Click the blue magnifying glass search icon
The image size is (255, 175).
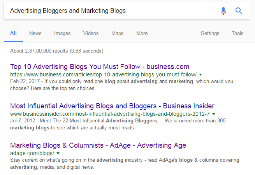click(239, 11)
